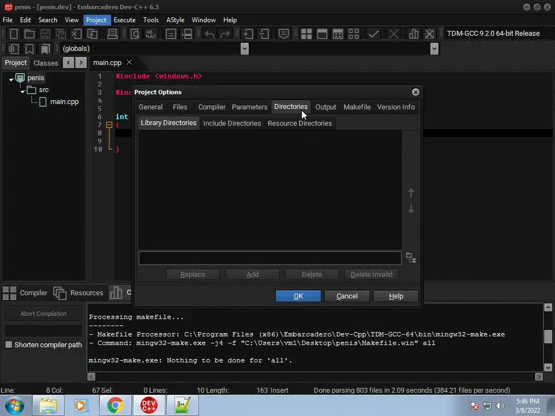555x416 pixels.
Task: Click the move down arrow in dialog
Action: (411, 209)
